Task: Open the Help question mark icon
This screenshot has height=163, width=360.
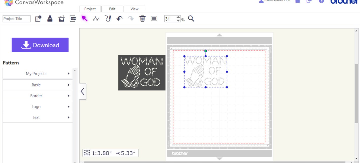Action: [x=321, y=2]
